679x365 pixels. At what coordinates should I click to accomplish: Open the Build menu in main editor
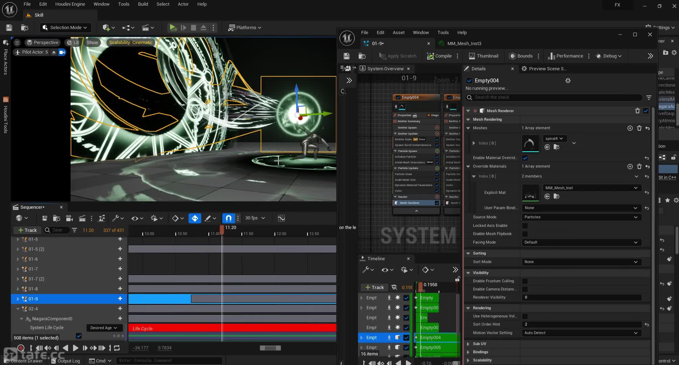143,4
